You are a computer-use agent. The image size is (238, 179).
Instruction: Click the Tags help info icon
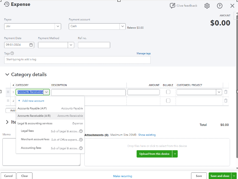tap(12, 53)
